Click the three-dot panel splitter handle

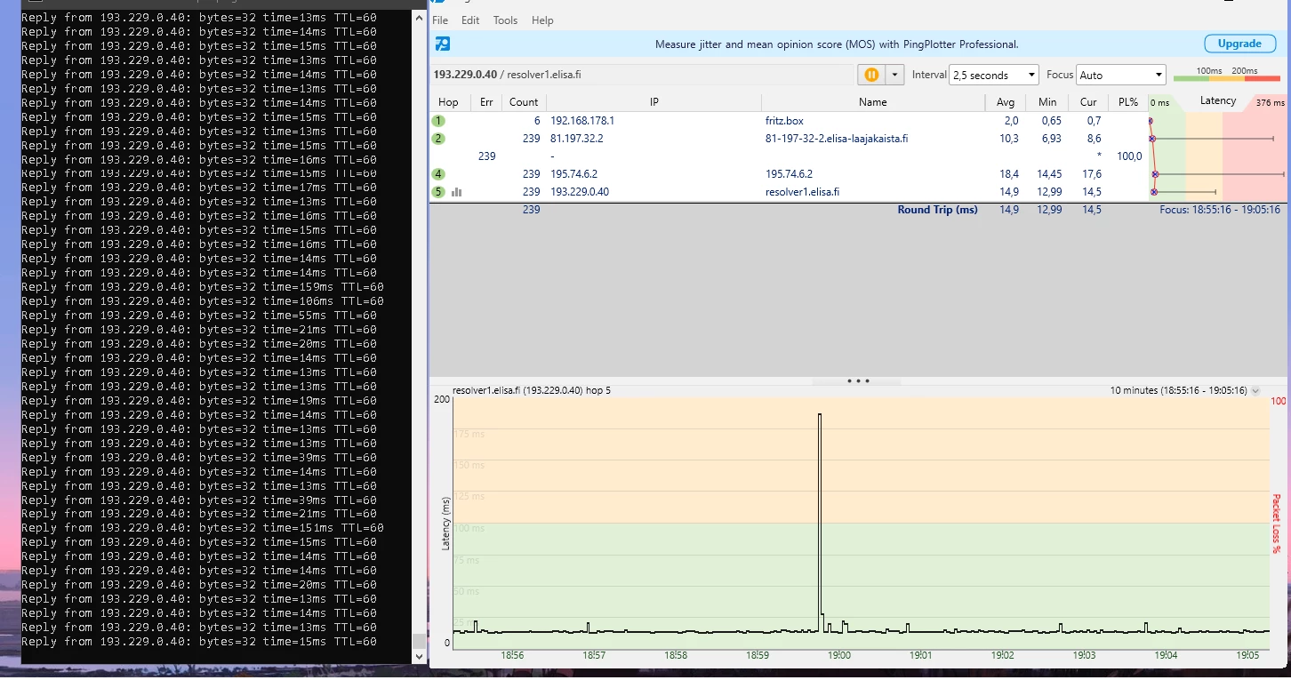click(858, 381)
